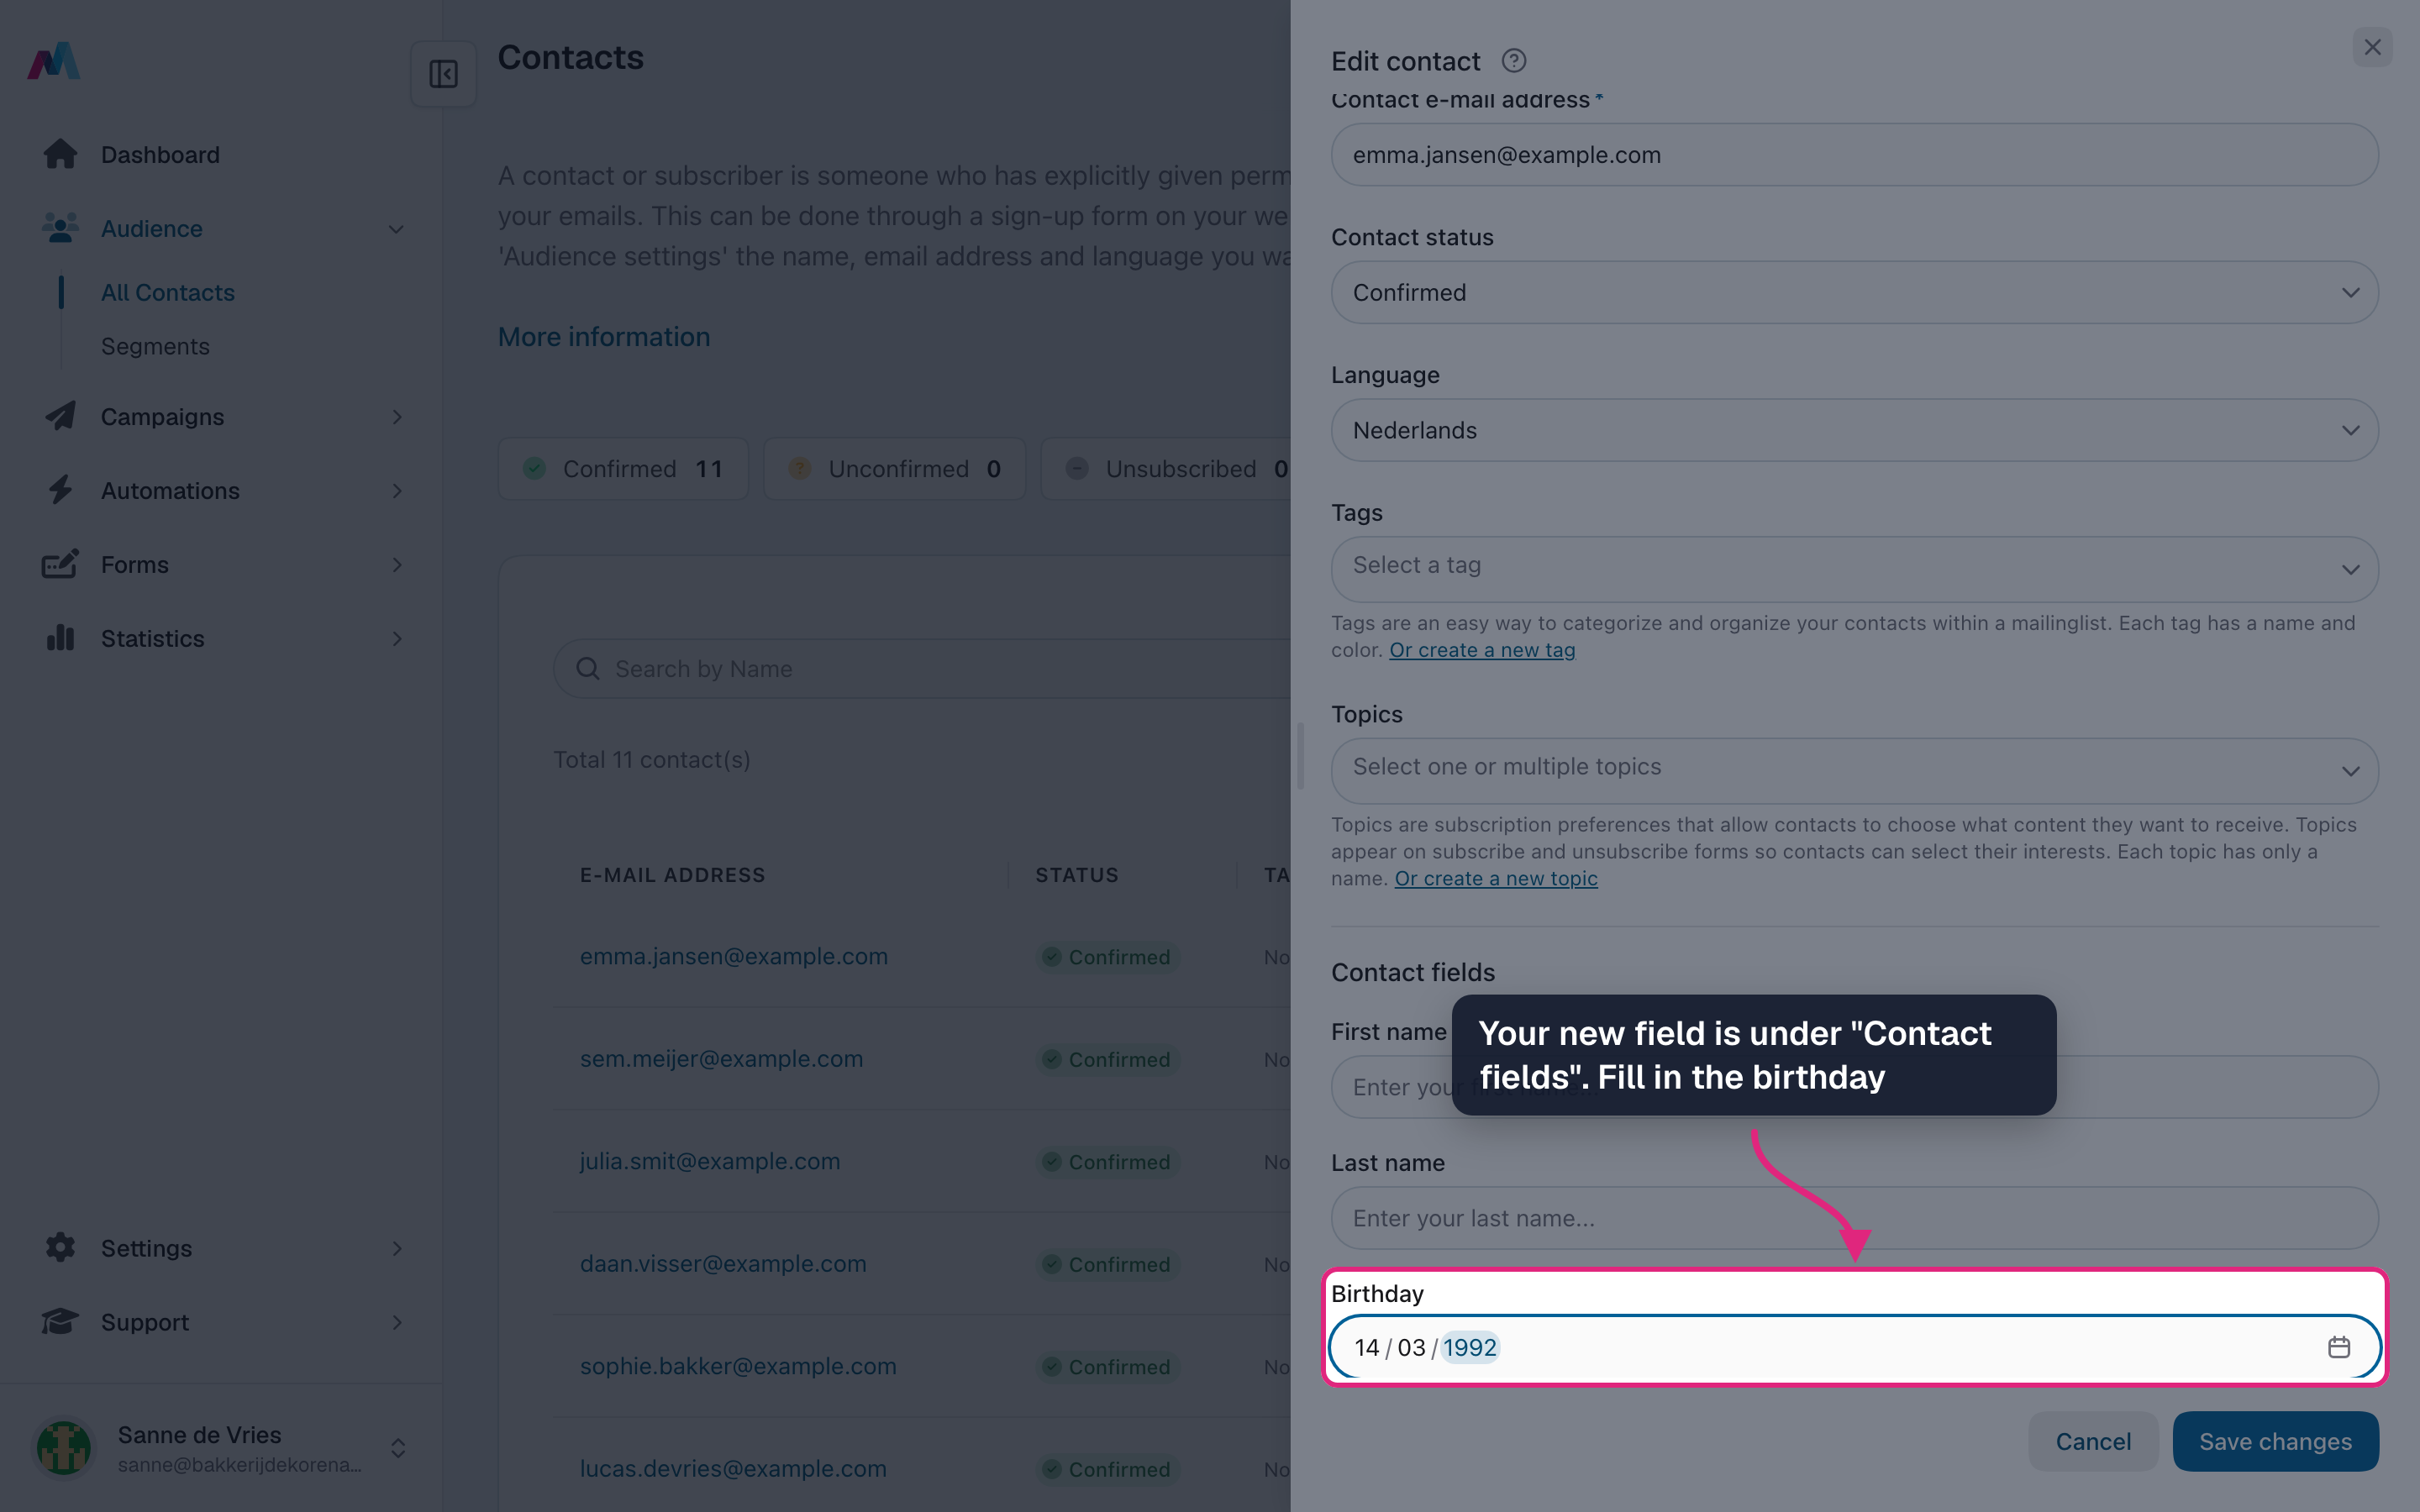Follow the 'Or create a new topic' link

pos(1496,878)
